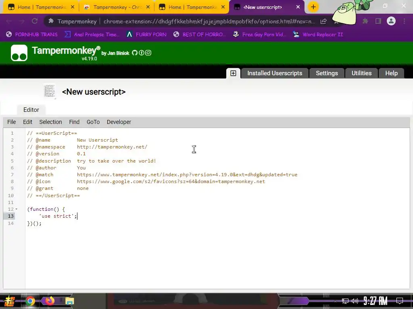Viewport: 413px width, 309px height.
Task: Open the BEST OF HORRO... bookmark
Action: pos(200,35)
